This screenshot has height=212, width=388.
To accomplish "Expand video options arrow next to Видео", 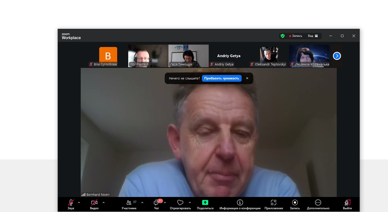I will pos(104,202).
